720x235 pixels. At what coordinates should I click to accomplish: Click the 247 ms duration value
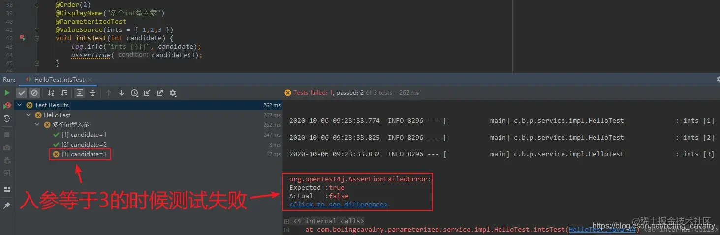[x=272, y=135]
